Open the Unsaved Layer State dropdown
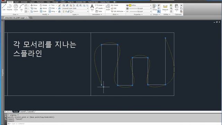222x125 pixels. (x=75, y=8)
